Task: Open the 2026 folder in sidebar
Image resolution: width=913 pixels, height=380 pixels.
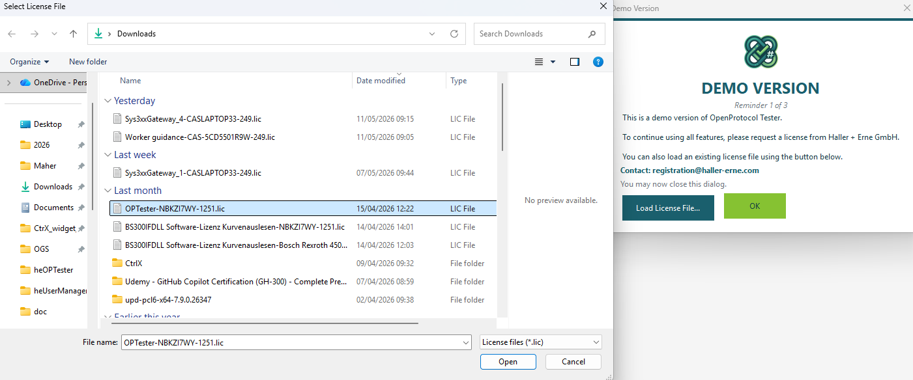Action: (42, 145)
